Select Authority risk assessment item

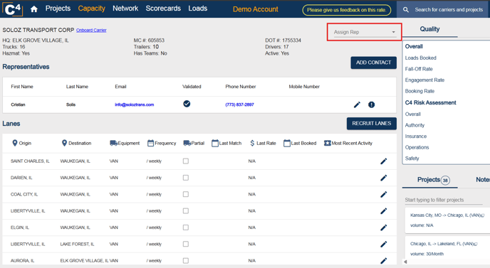[x=415, y=125]
